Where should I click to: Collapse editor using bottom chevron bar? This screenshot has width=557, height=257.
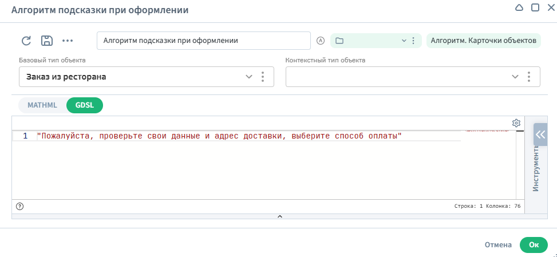pos(280,216)
